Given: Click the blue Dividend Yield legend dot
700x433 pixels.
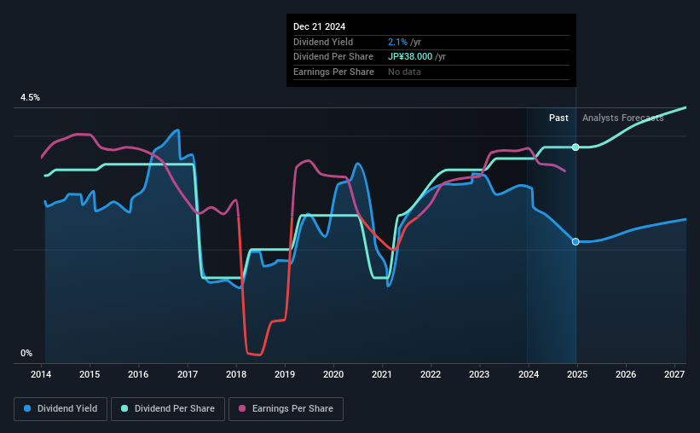Looking at the screenshot, I should pyautogui.click(x=27, y=408).
